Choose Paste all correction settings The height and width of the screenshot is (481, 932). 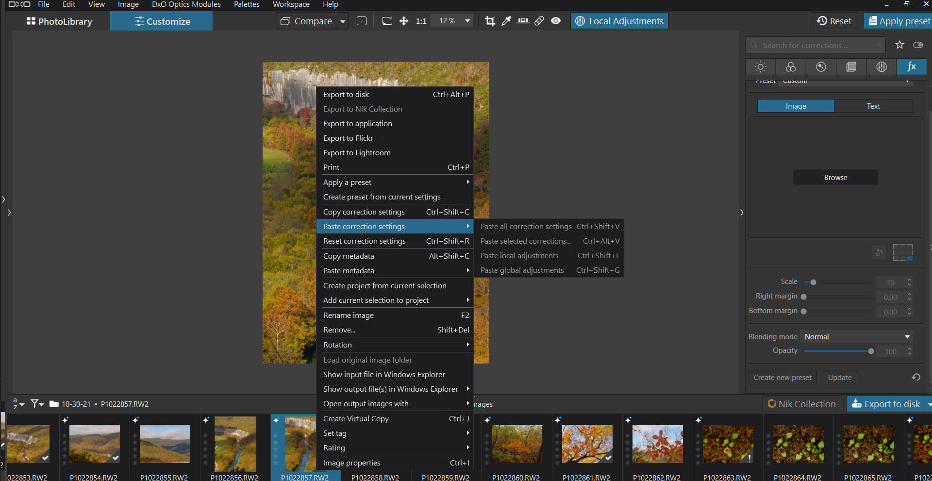(x=526, y=227)
